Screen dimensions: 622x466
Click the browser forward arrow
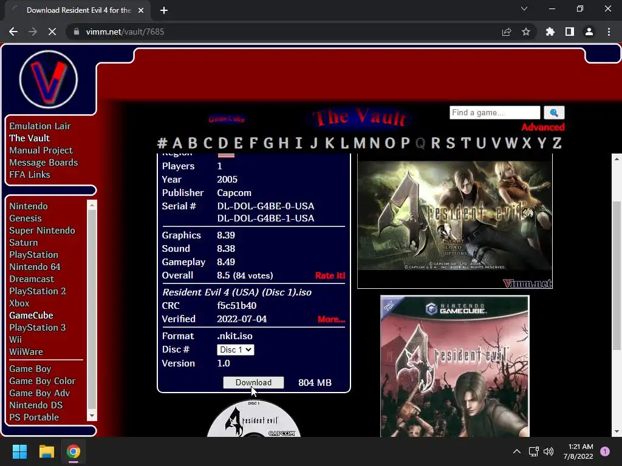(x=33, y=32)
